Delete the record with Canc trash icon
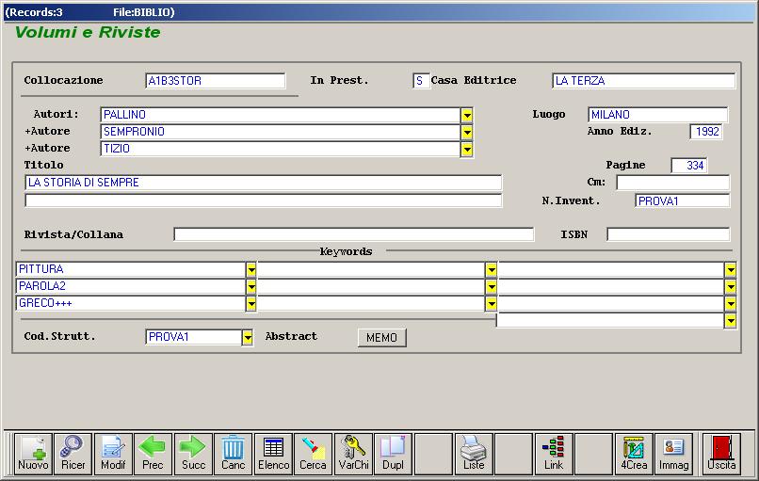 click(233, 454)
